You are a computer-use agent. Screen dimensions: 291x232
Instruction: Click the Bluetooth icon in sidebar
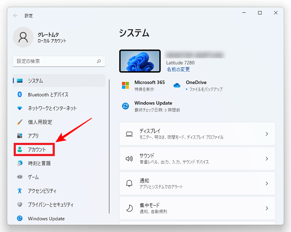click(x=20, y=94)
